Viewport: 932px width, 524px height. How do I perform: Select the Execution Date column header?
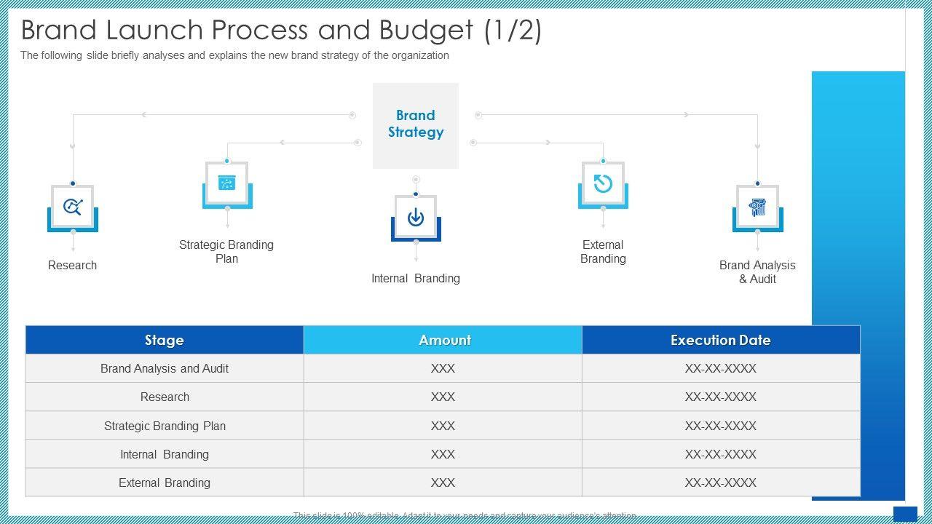720,340
